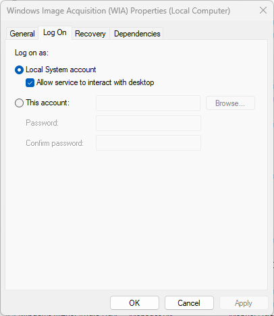
Task: Toggle Allow service to interact with desktop
Action: click(x=30, y=82)
